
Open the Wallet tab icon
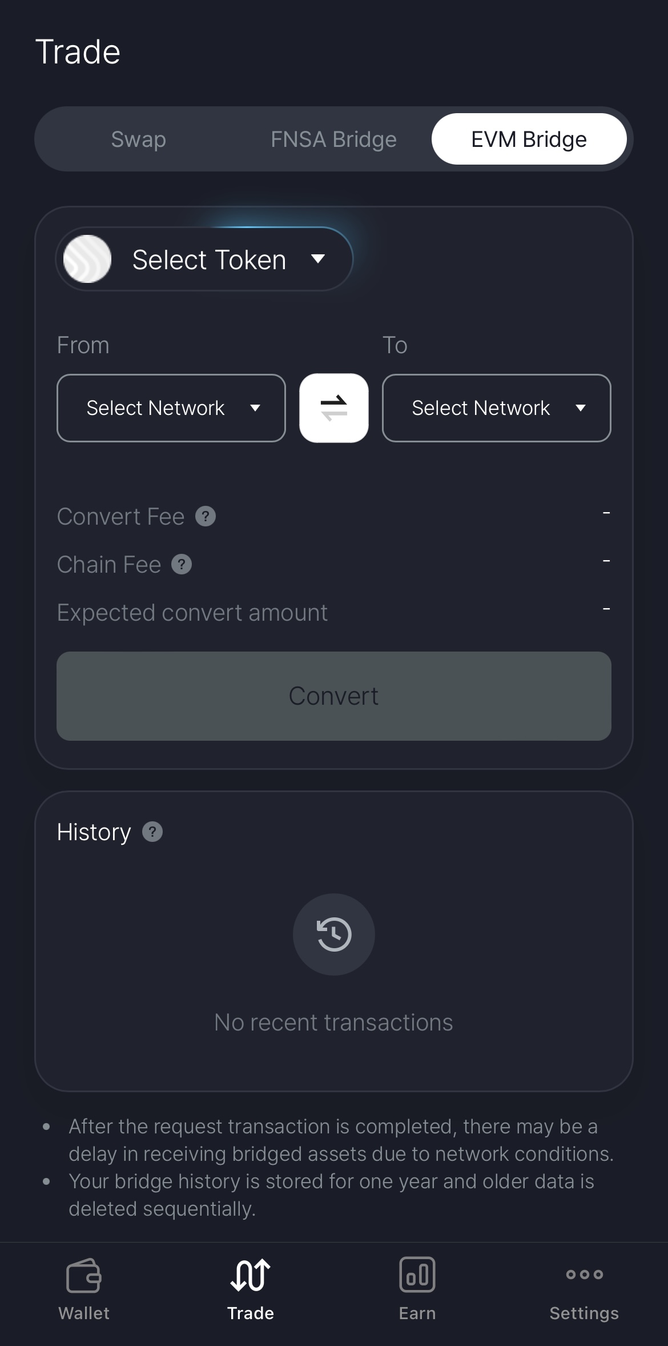click(x=84, y=1276)
